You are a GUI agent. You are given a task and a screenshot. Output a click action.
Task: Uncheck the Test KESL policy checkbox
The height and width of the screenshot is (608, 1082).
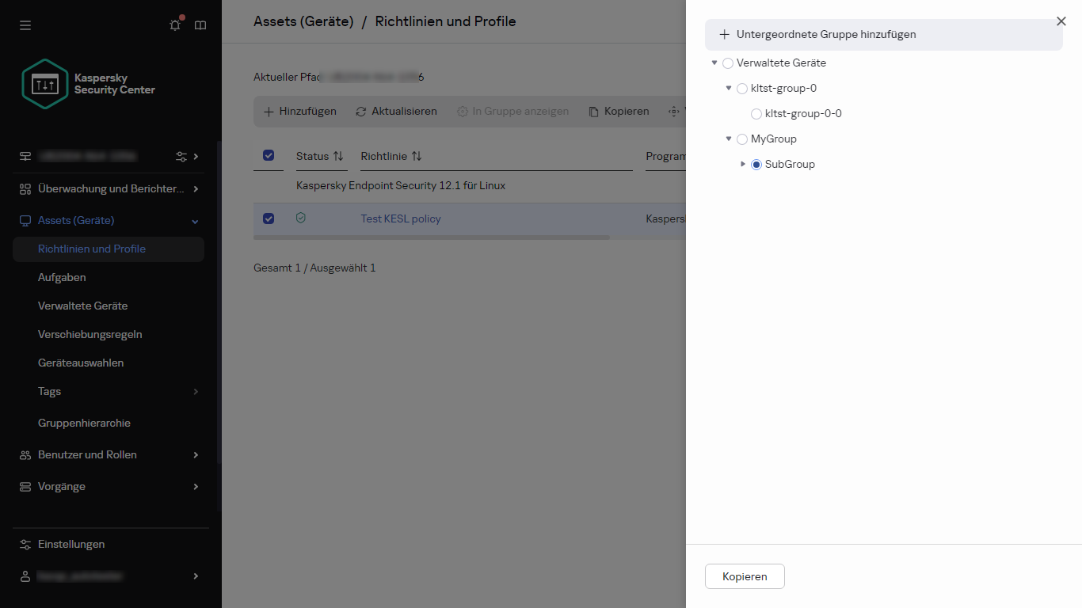point(269,218)
